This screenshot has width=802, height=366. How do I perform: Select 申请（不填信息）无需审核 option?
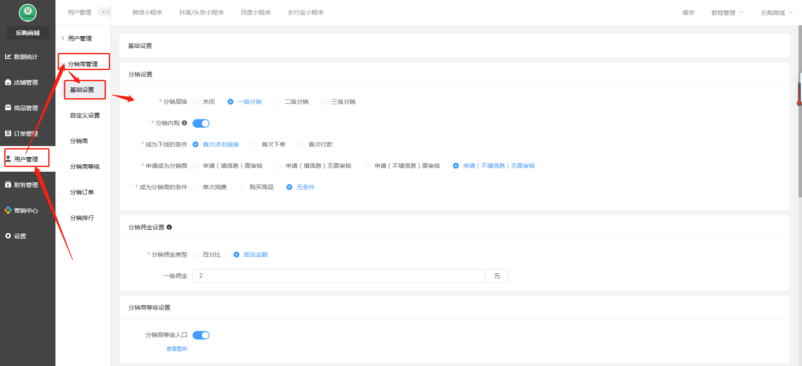pos(494,166)
